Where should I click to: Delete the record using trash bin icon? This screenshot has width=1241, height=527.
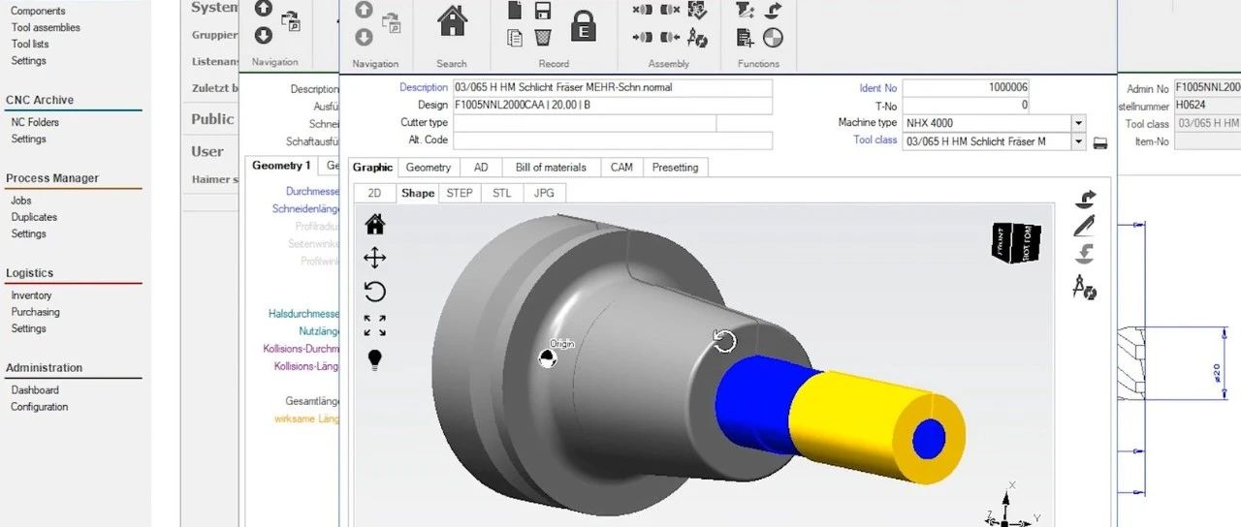click(x=543, y=38)
